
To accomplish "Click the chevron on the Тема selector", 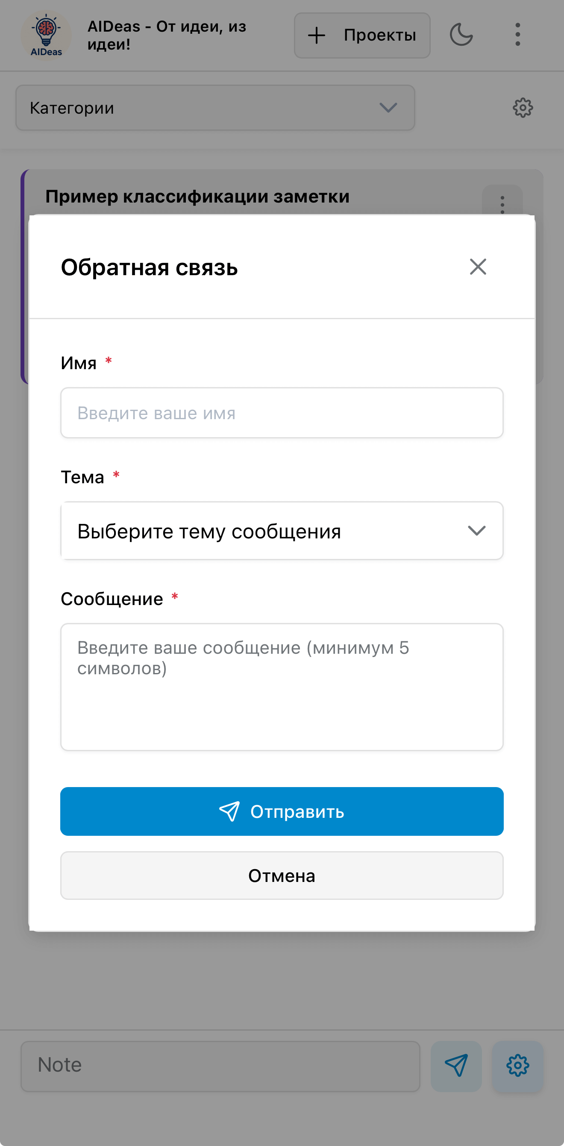I will [476, 530].
